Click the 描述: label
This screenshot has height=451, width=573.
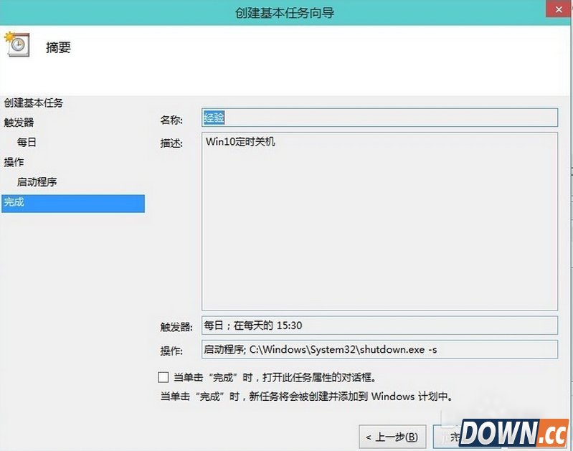click(171, 143)
